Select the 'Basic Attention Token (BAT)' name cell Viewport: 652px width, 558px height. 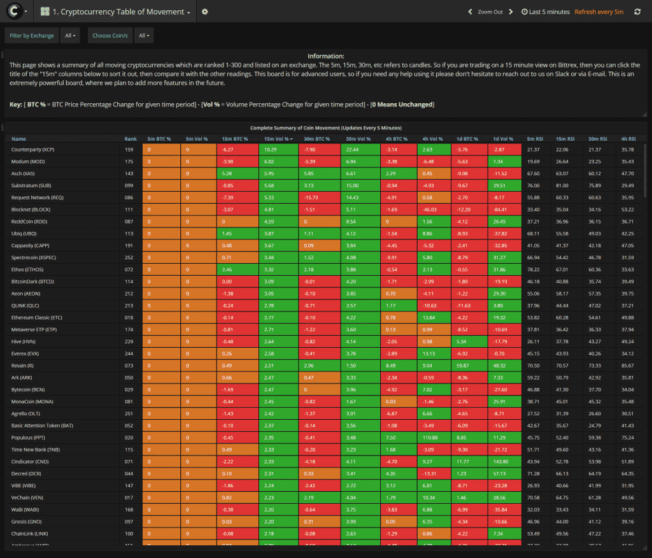pyautogui.click(x=62, y=426)
